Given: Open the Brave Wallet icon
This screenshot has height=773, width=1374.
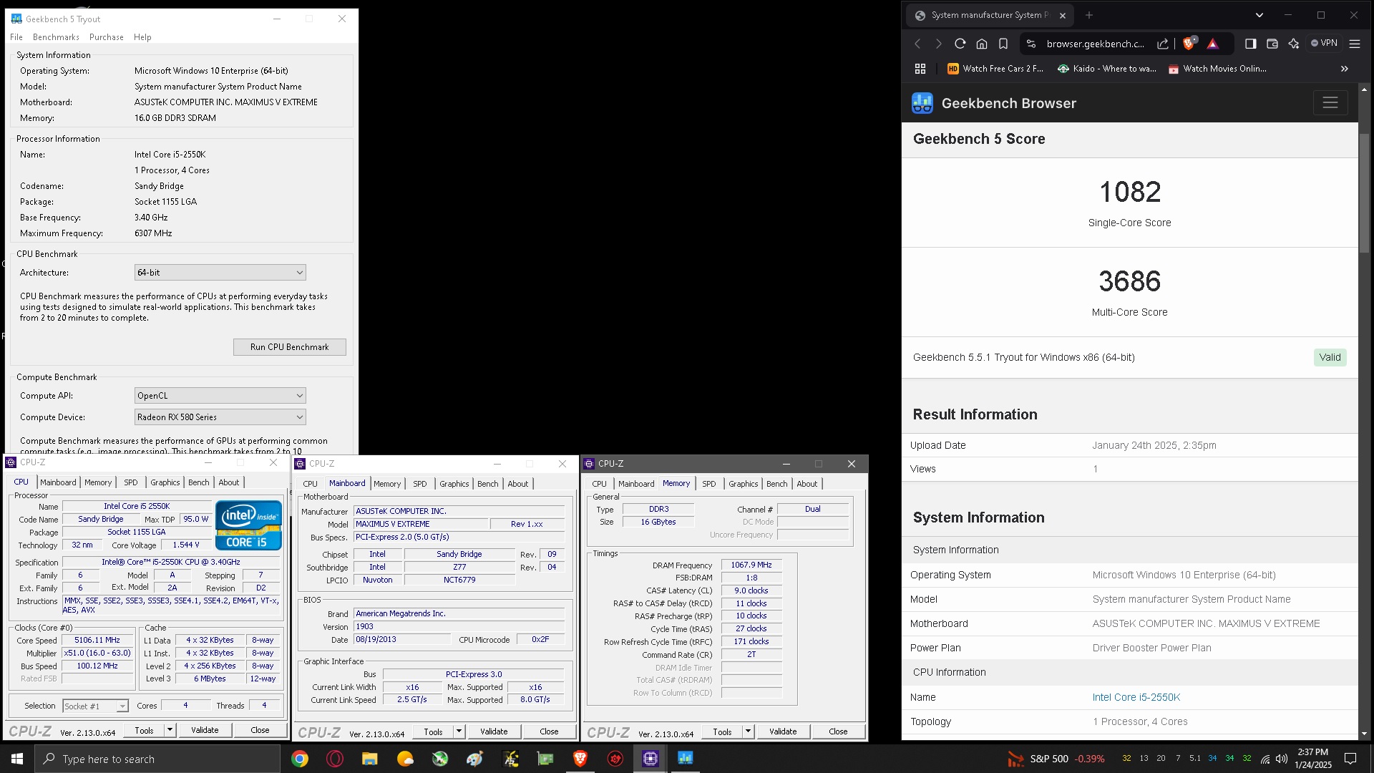Looking at the screenshot, I should tap(1272, 44).
